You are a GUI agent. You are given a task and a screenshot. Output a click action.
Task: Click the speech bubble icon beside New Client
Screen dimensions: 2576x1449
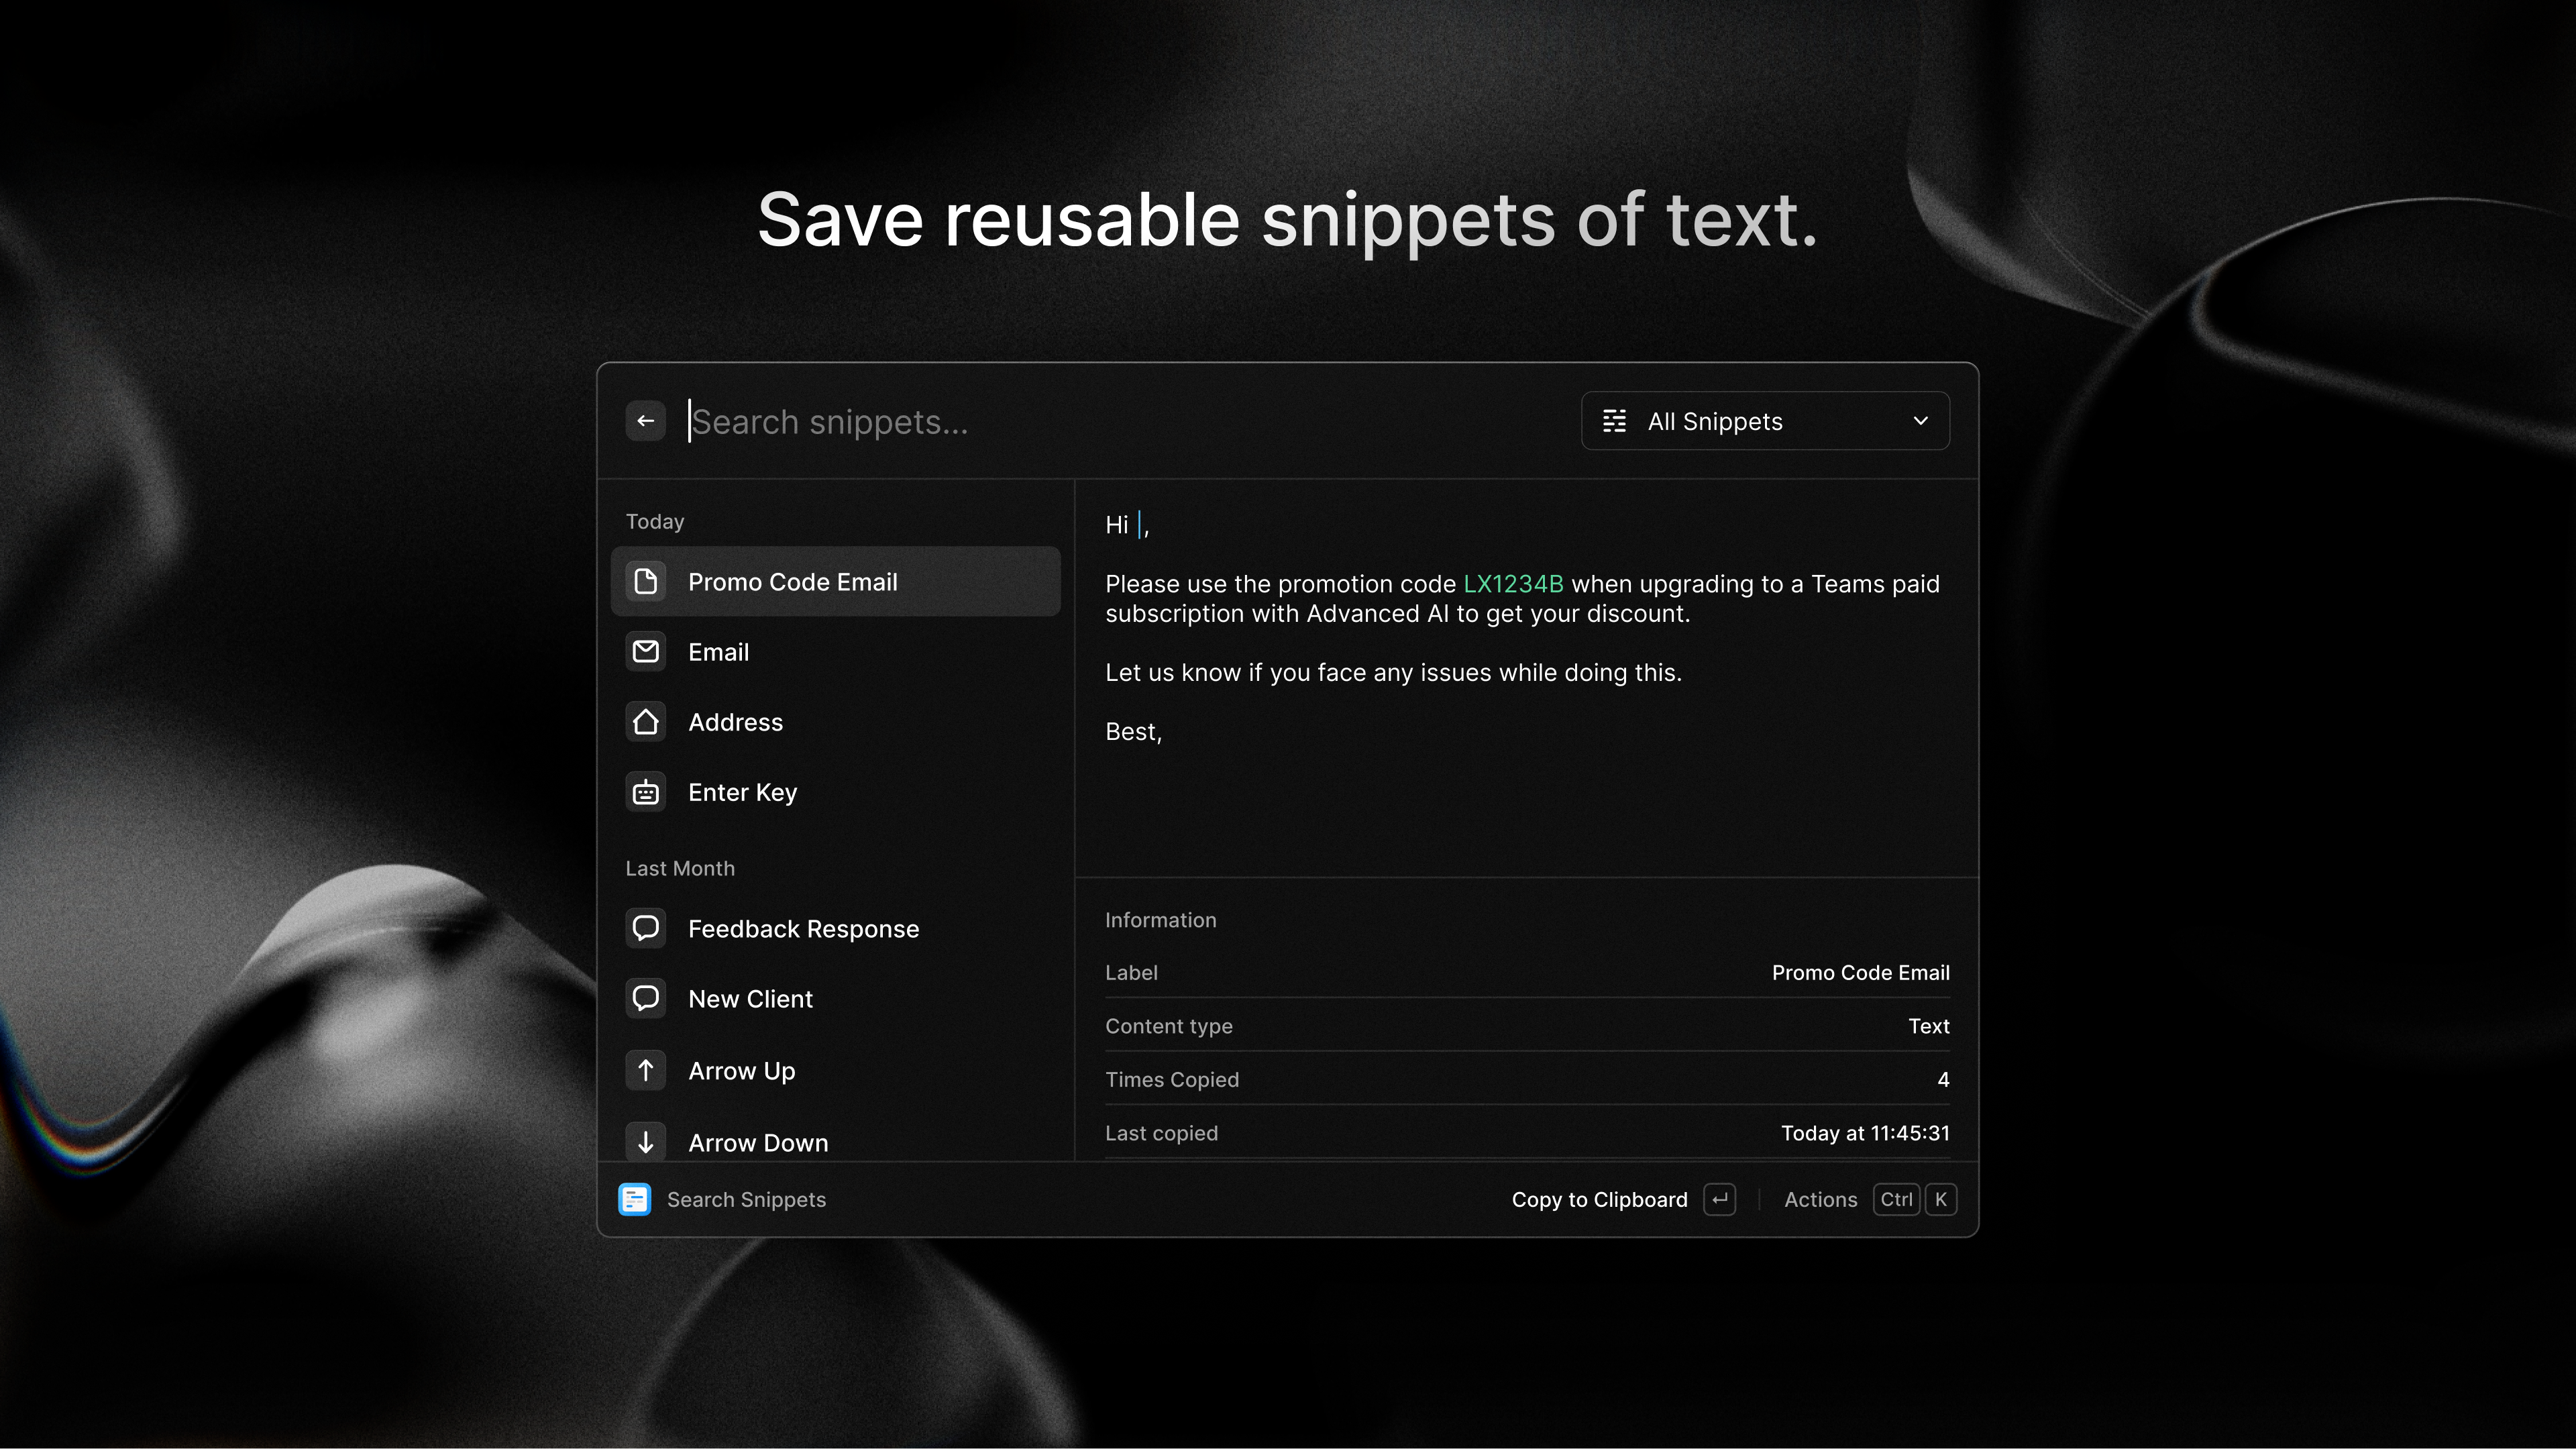coord(645,998)
